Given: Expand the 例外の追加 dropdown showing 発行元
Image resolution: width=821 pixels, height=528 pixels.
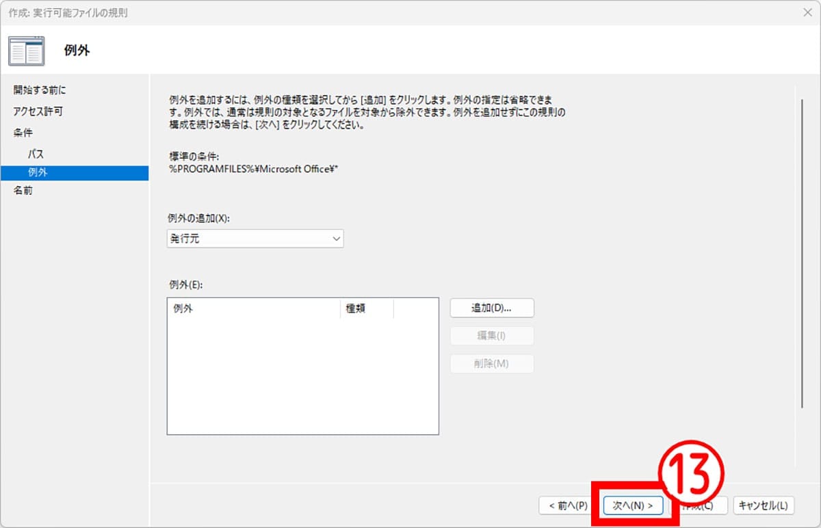Looking at the screenshot, I should point(255,239).
